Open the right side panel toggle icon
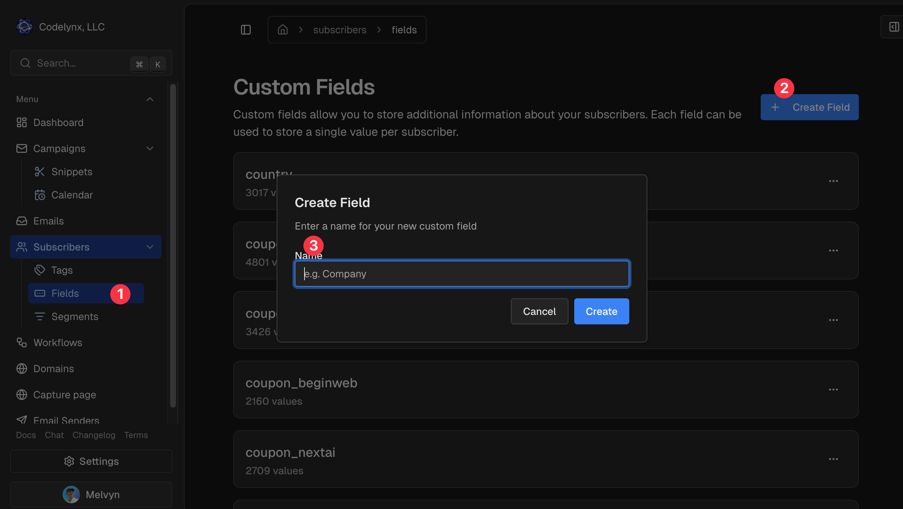Screen dimensions: 903x509 894,27
